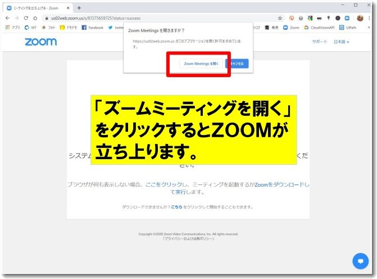
Task: Open the プライバシーおよび法務ポリシー link
Action: point(188,238)
